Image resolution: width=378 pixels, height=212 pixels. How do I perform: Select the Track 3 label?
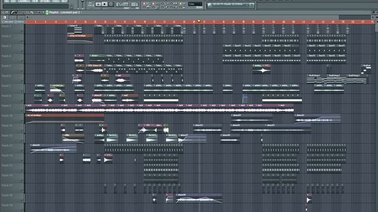pyautogui.click(x=6, y=46)
